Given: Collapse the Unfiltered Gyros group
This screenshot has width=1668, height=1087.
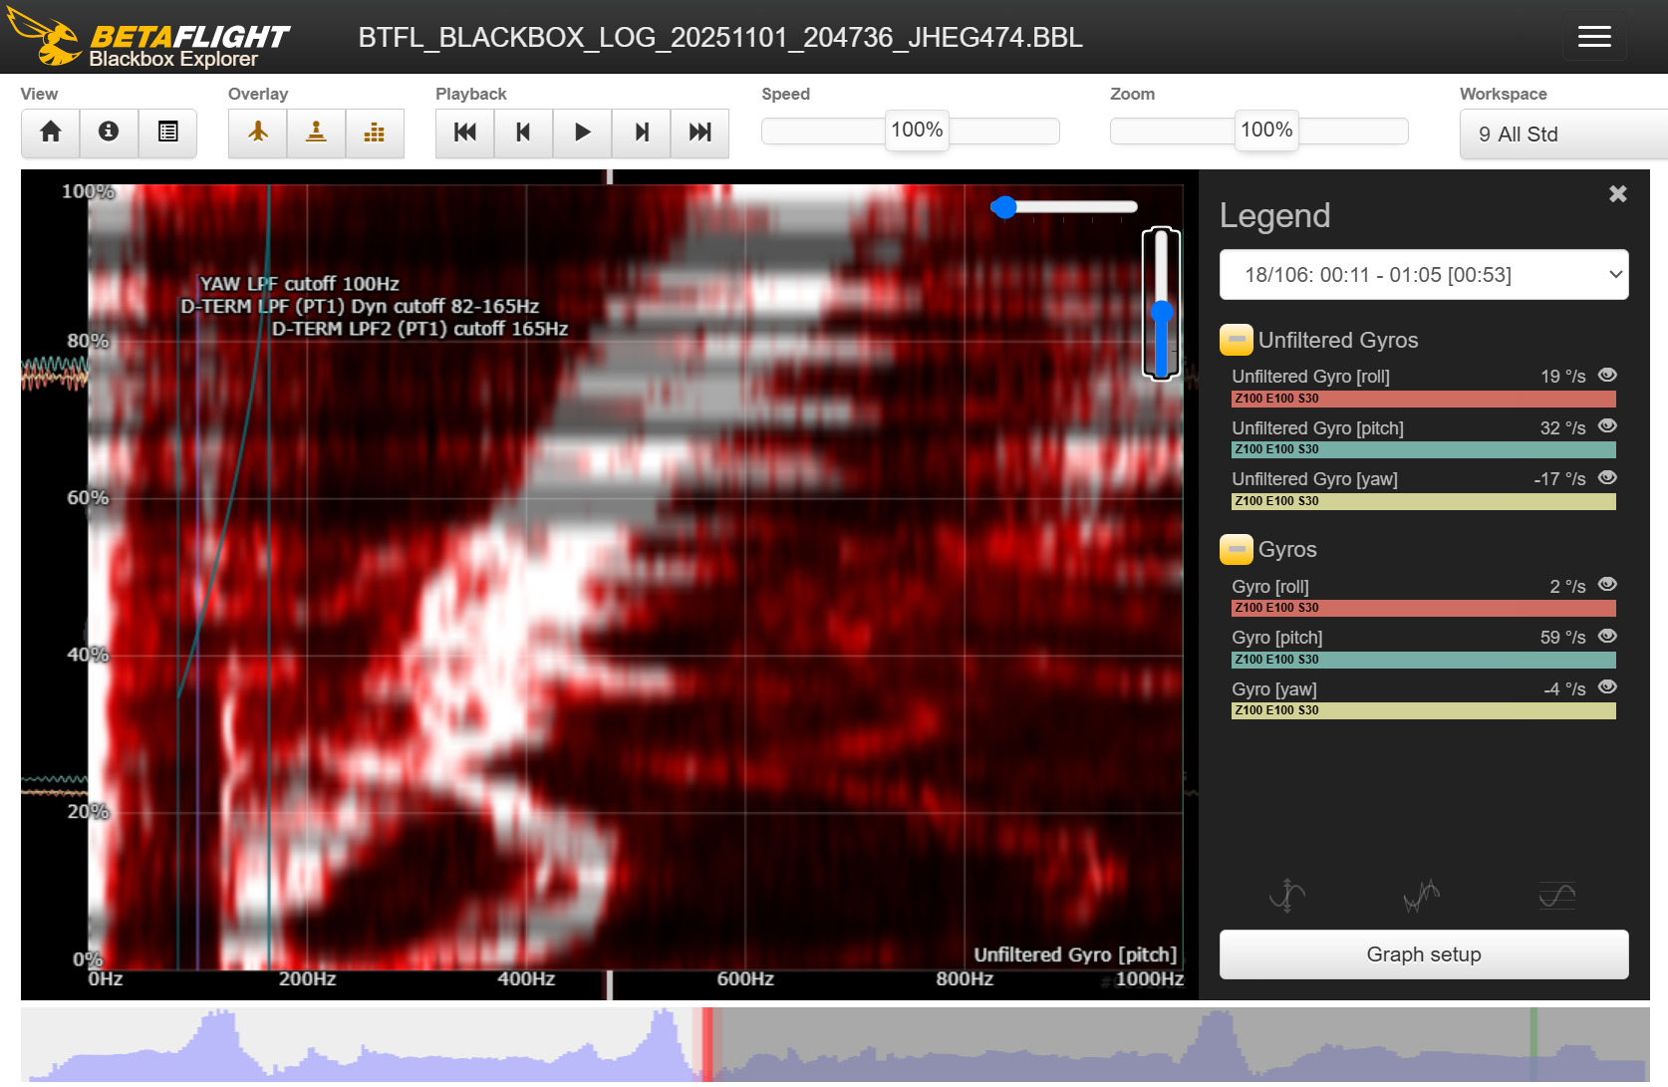Looking at the screenshot, I should (1236, 340).
